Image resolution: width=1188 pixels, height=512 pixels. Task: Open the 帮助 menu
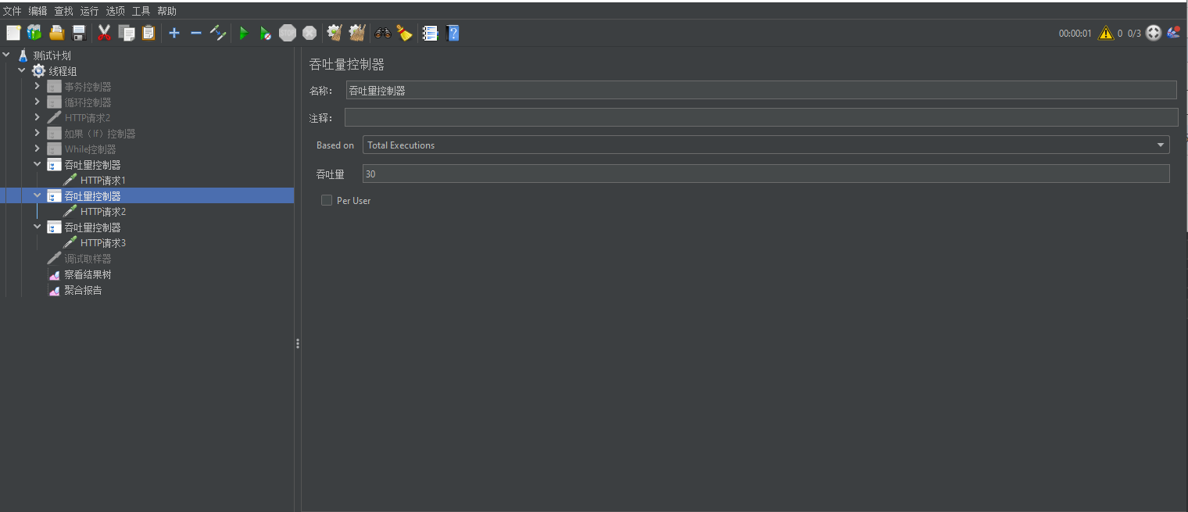(166, 11)
